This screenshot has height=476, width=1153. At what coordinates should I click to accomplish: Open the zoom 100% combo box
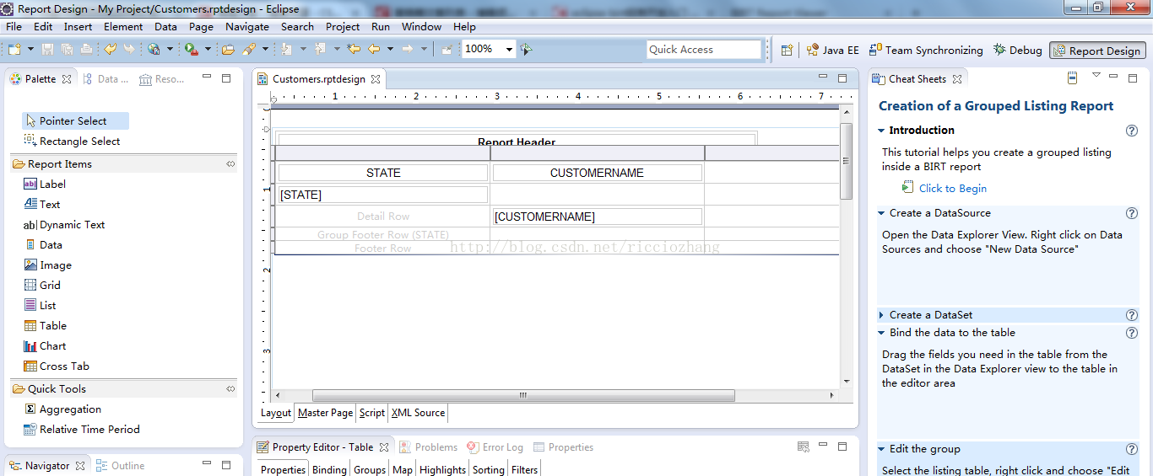click(489, 50)
